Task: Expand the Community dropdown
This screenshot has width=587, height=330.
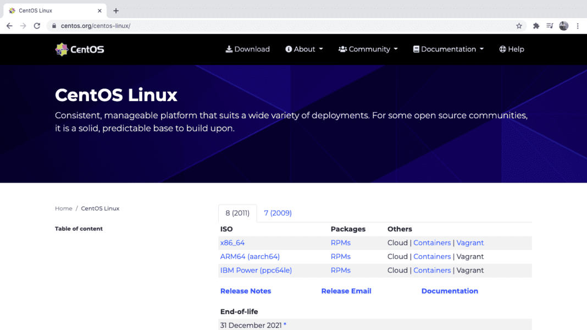Action: pyautogui.click(x=368, y=49)
